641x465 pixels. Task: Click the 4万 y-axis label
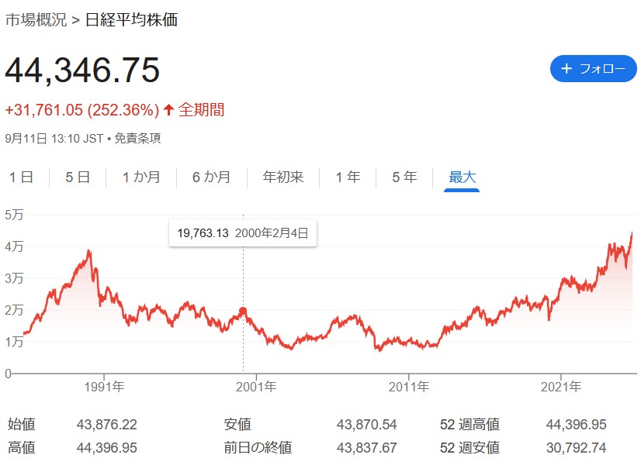pos(14,246)
